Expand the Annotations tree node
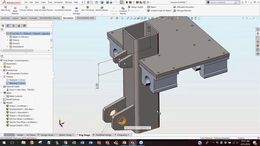Viewport: 260px width, 146px height. click(x=7, y=47)
